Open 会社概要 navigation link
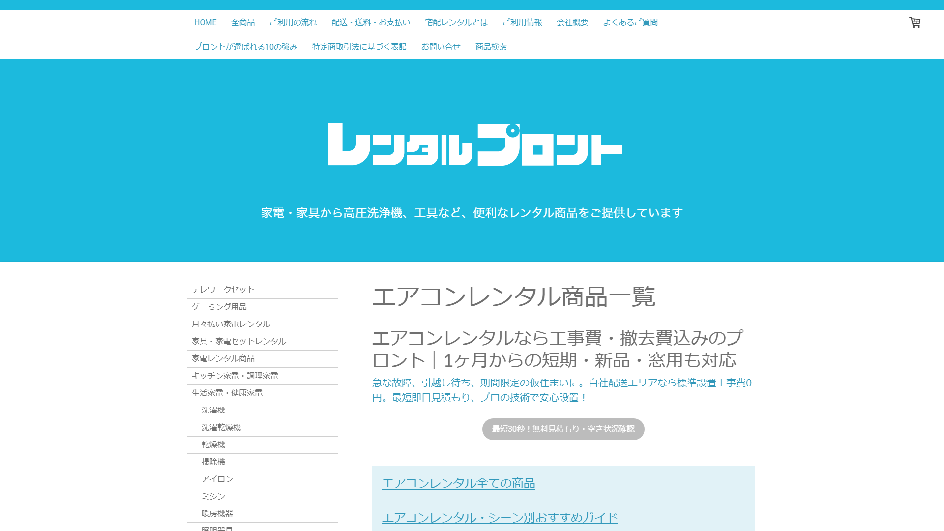The height and width of the screenshot is (531, 944). pyautogui.click(x=572, y=22)
